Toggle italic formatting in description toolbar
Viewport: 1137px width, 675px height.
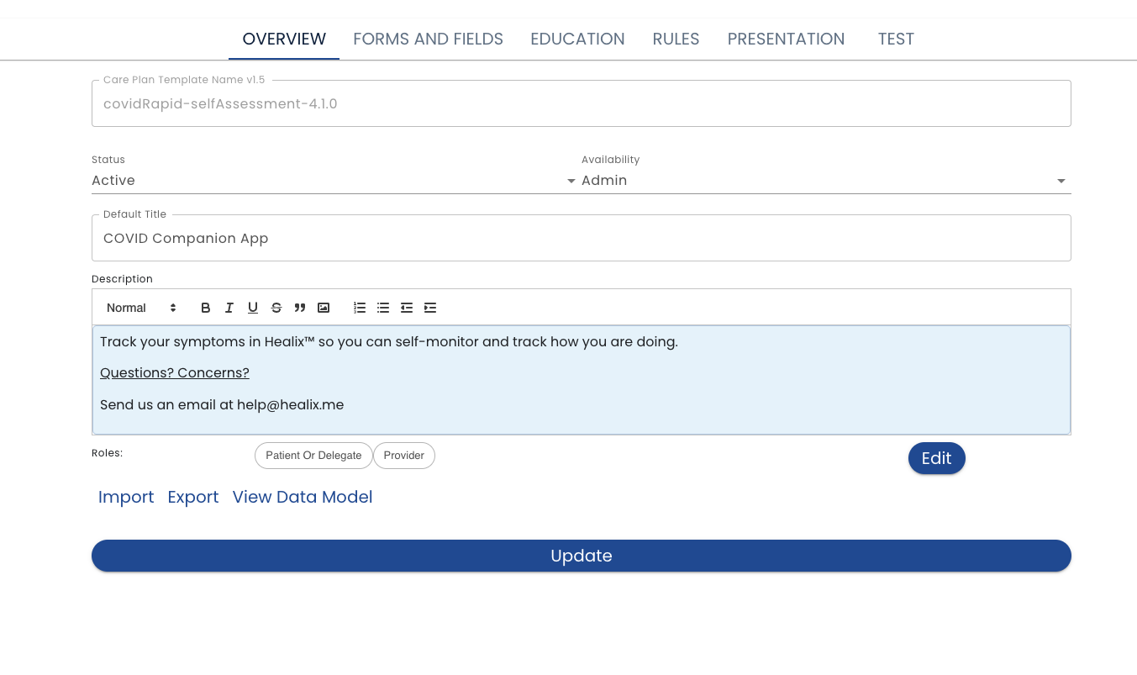coord(229,308)
